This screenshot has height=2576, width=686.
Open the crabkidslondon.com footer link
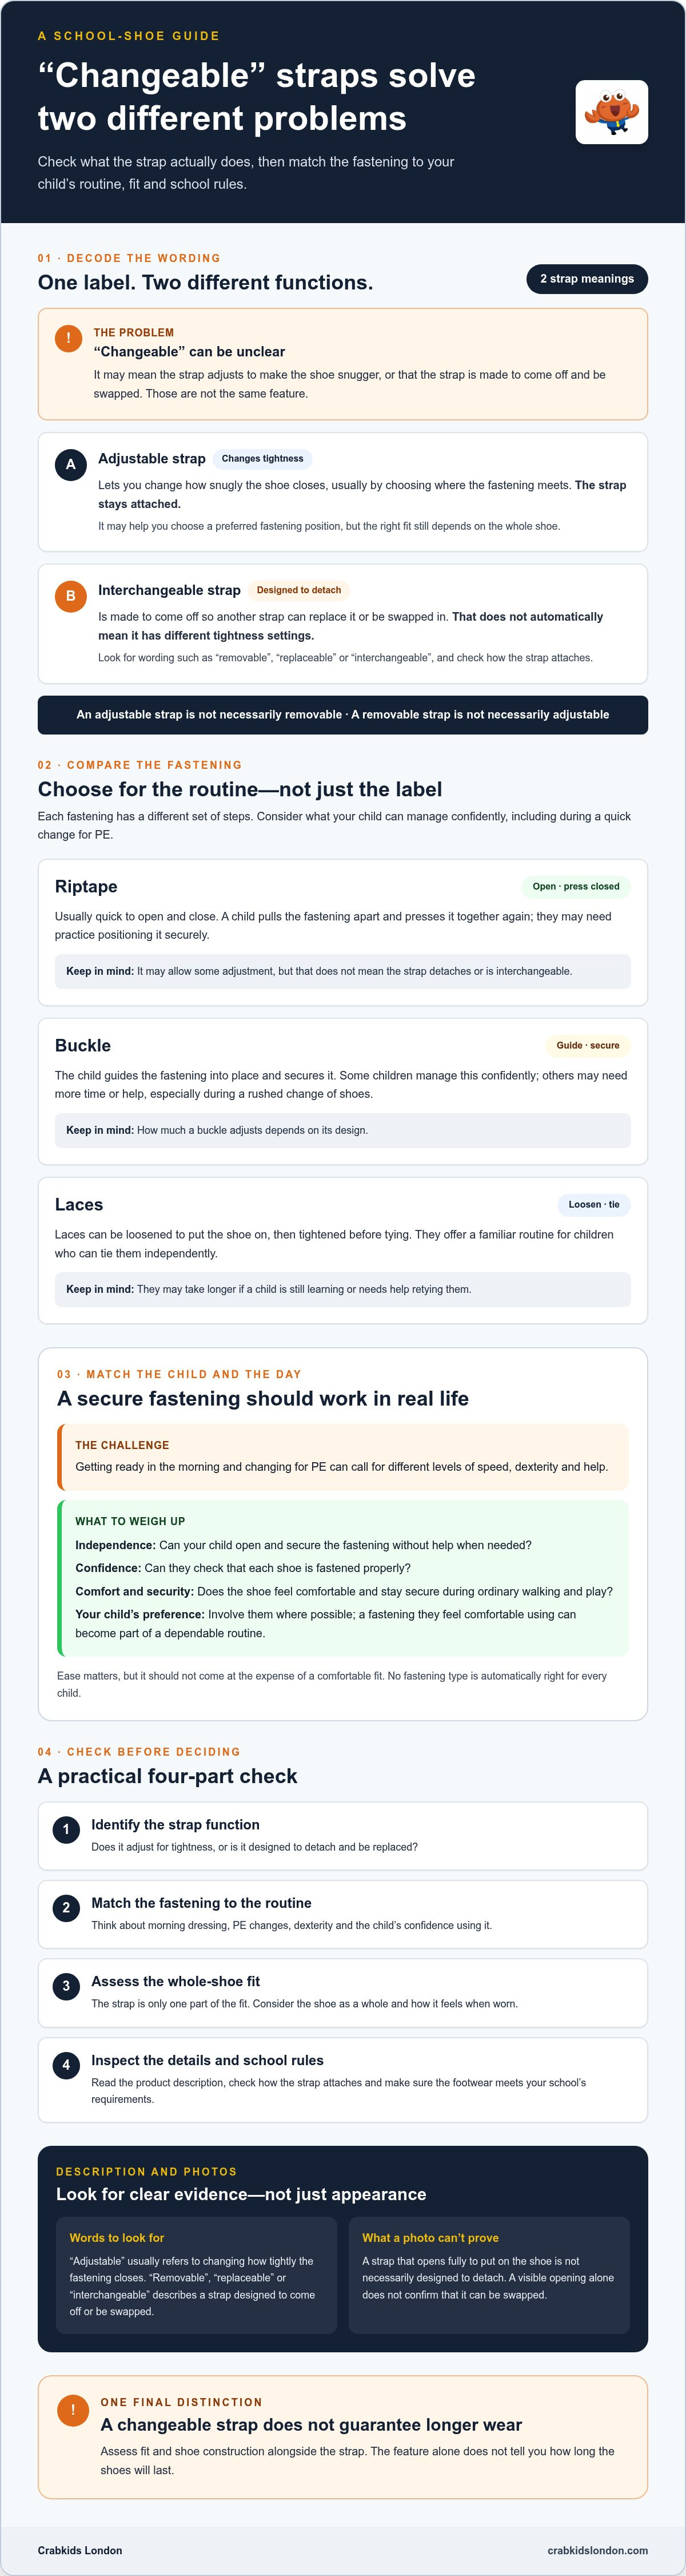tap(597, 2550)
